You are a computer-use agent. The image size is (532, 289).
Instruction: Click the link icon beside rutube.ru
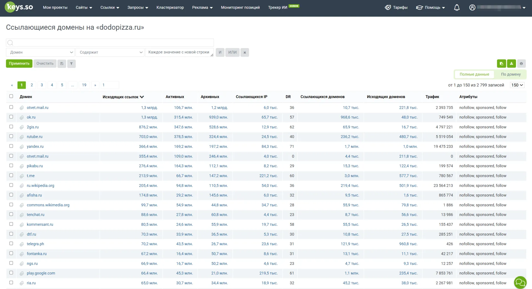click(22, 137)
